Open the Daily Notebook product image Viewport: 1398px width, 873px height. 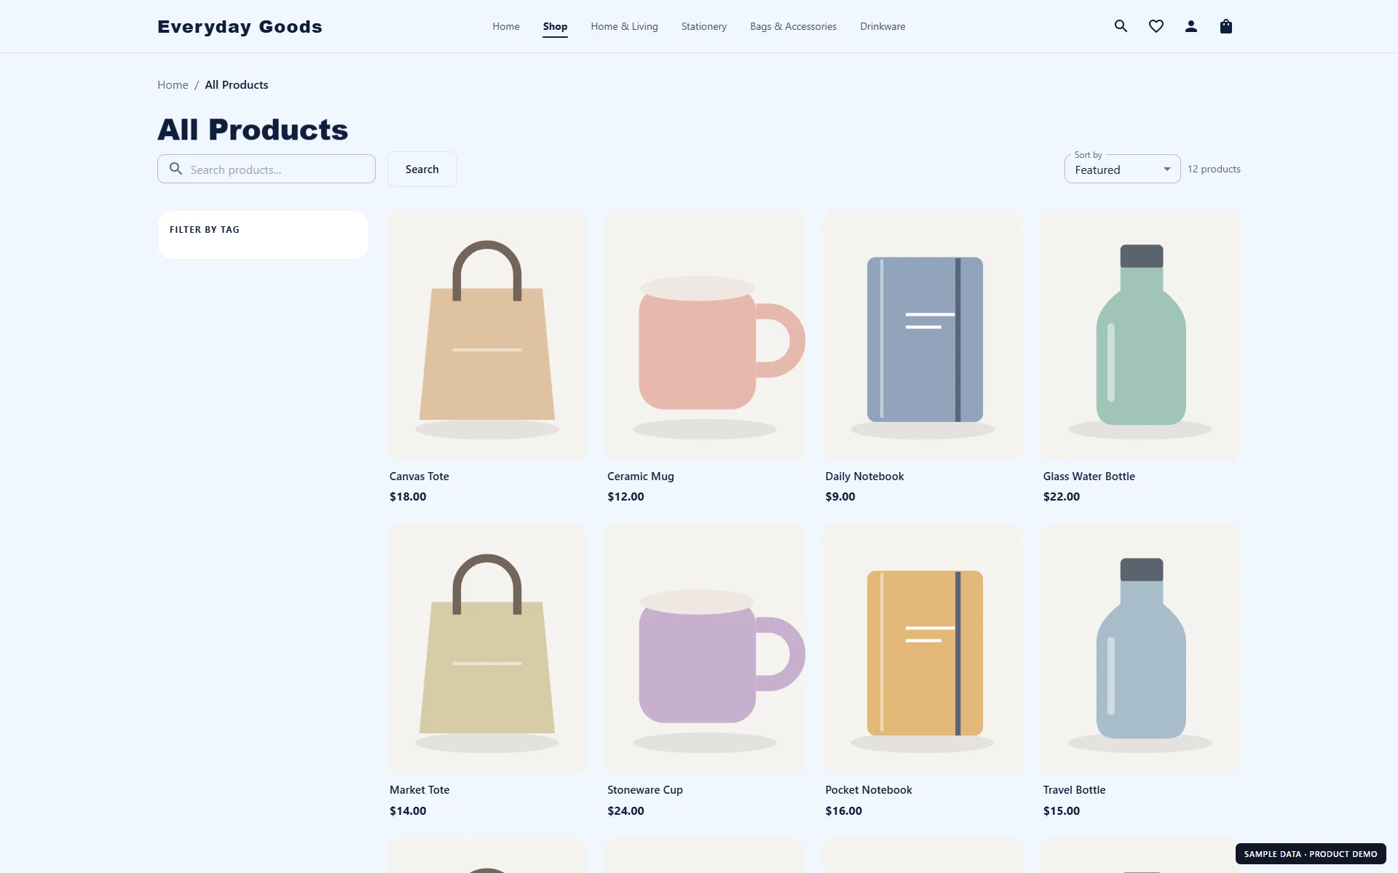point(923,335)
